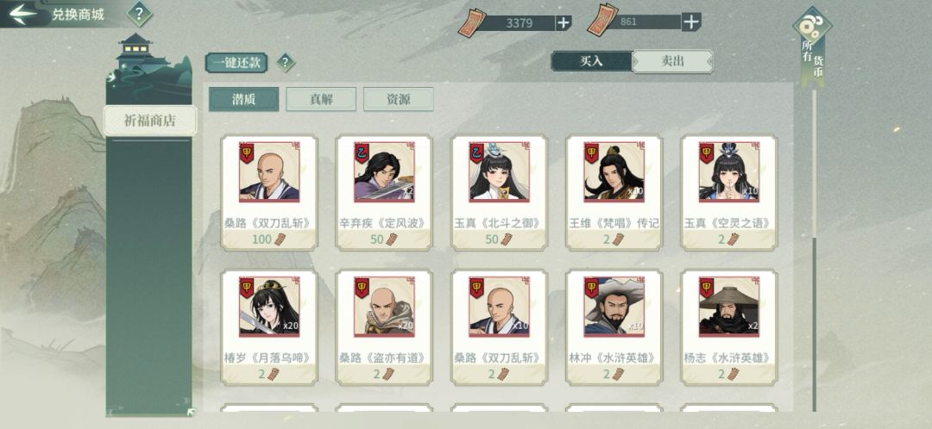
Task: Click the 一键还款 button
Action: coord(236,63)
